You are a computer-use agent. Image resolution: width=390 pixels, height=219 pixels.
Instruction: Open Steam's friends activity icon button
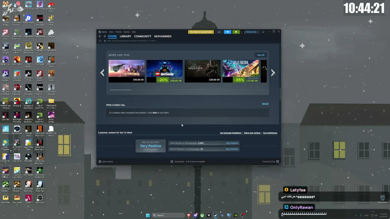(x=219, y=32)
